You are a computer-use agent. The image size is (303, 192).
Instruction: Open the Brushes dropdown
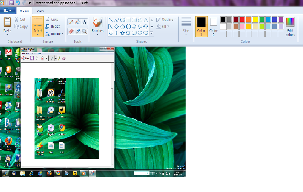pos(97,34)
